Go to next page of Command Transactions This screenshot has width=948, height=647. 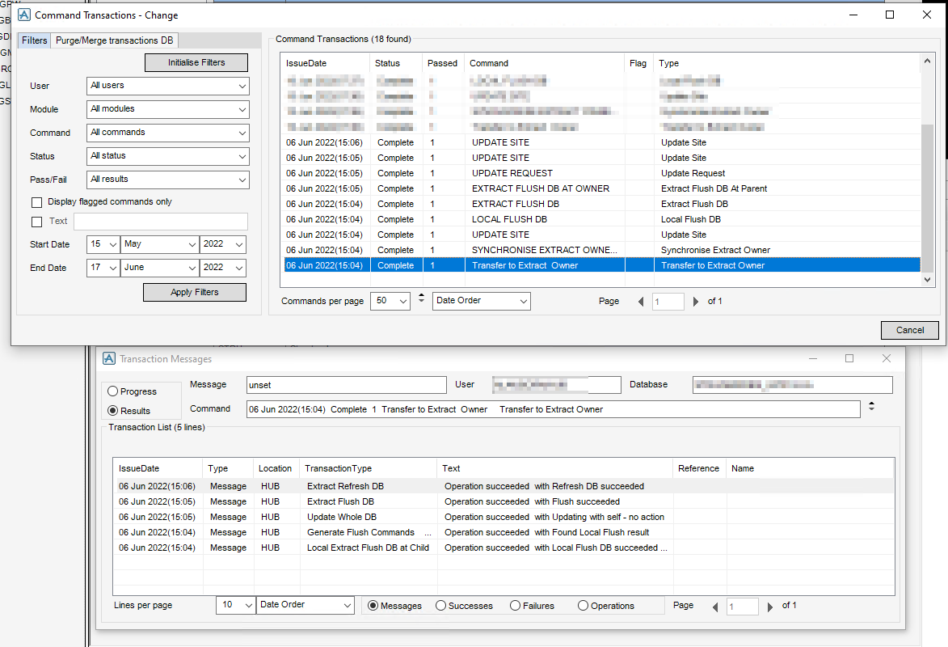(x=695, y=302)
